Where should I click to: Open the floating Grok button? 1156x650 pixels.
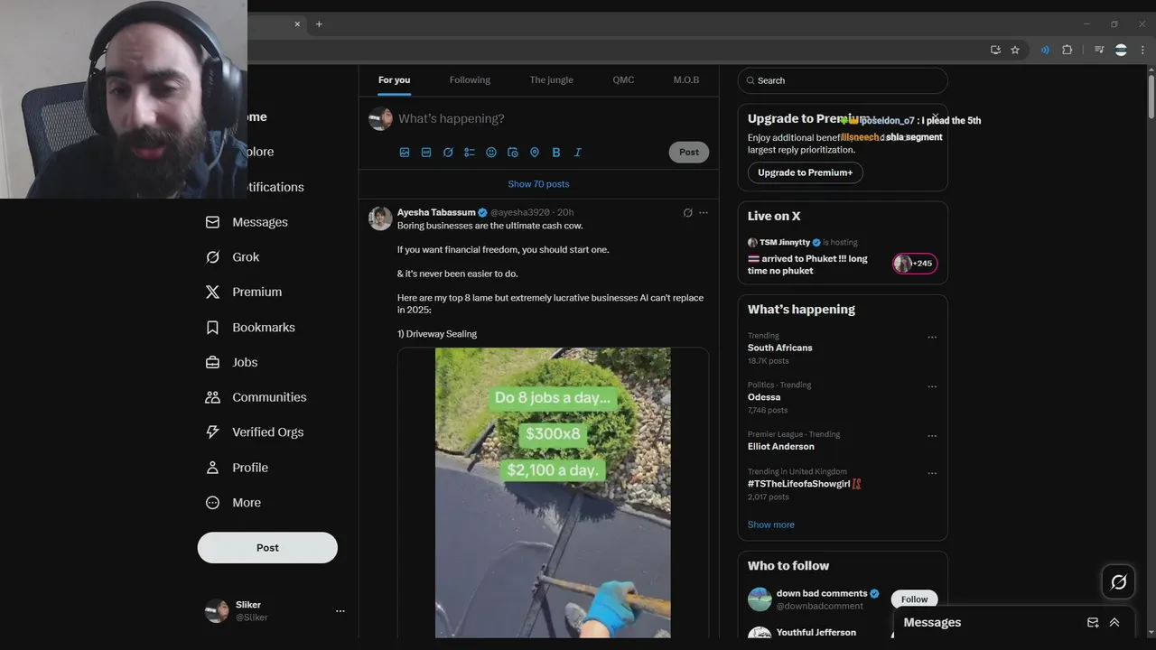pyautogui.click(x=1118, y=582)
